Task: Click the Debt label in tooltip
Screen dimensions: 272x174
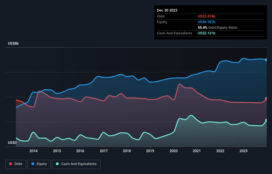Action: click(161, 16)
